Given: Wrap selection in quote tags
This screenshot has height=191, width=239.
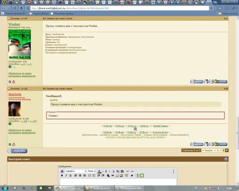Looking at the screenshot, I should tap(127, 176).
